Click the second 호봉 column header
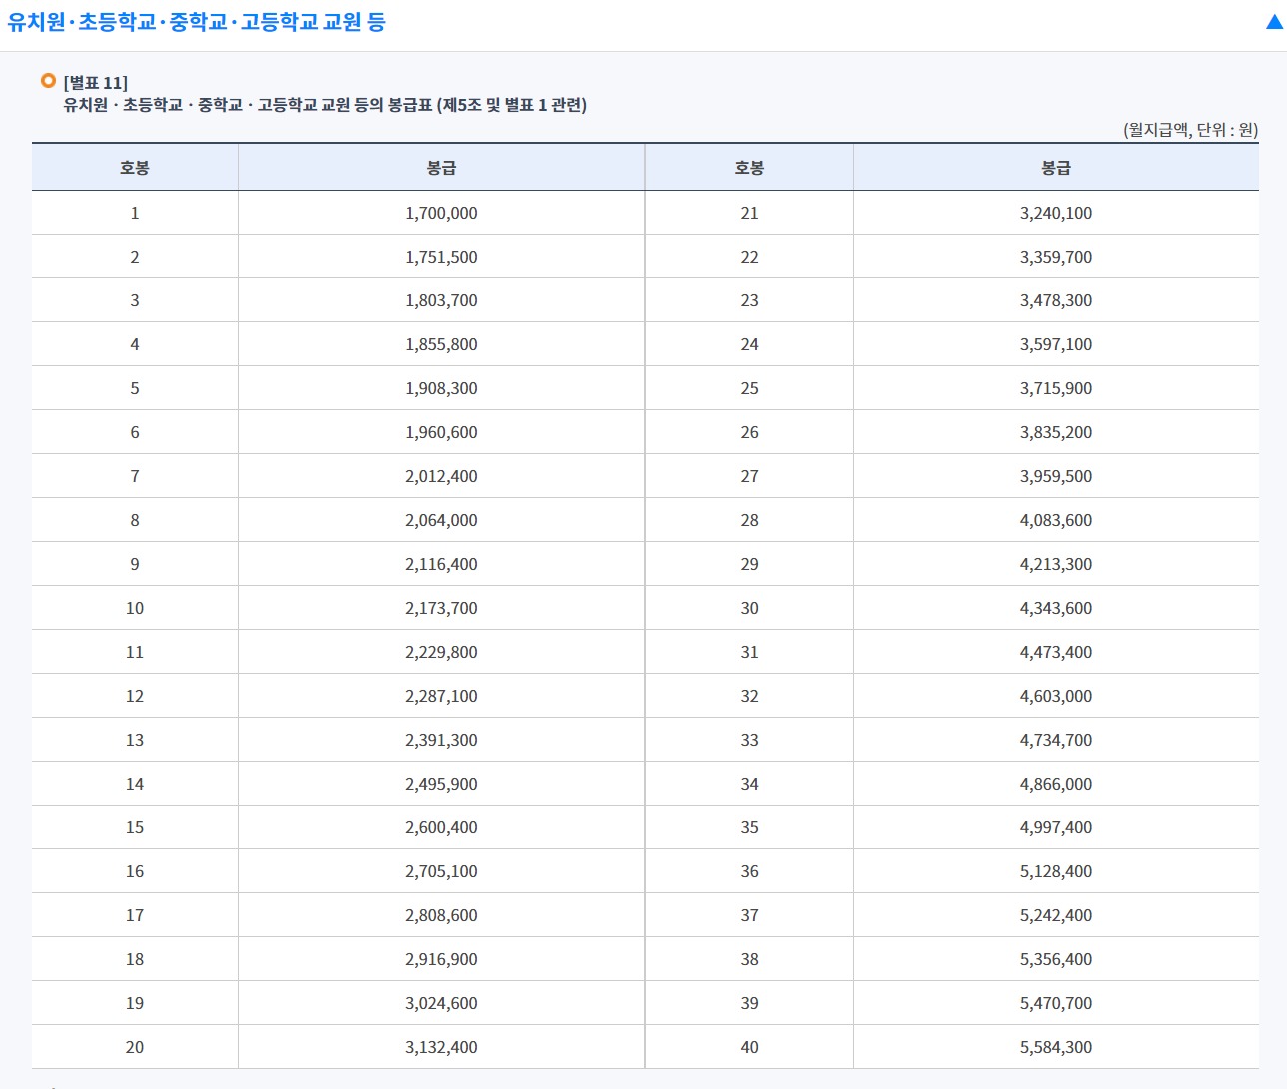The image size is (1287, 1089). 749,168
